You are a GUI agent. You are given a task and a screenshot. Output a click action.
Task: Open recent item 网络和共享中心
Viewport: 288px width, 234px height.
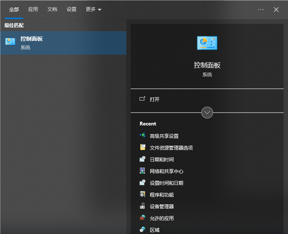[166, 171]
